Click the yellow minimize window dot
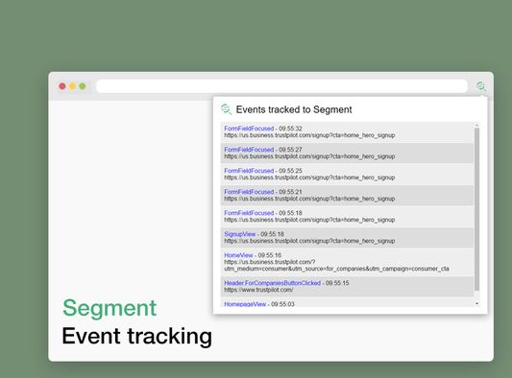512x378 pixels. (72, 86)
